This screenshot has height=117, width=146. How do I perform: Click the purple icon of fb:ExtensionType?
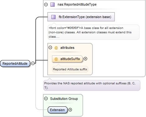point(54,17)
